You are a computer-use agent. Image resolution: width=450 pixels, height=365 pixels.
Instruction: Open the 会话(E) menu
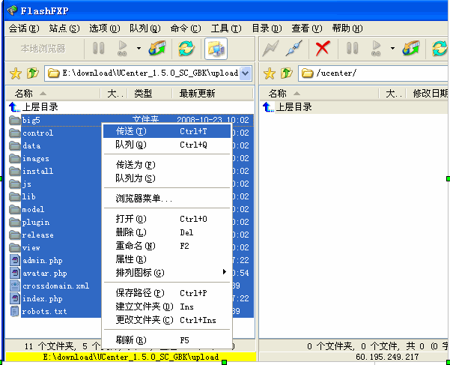(x=24, y=28)
